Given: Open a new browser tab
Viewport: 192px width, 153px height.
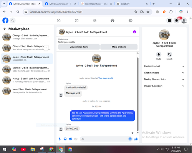Looking at the screenshot, I should pos(154,4).
